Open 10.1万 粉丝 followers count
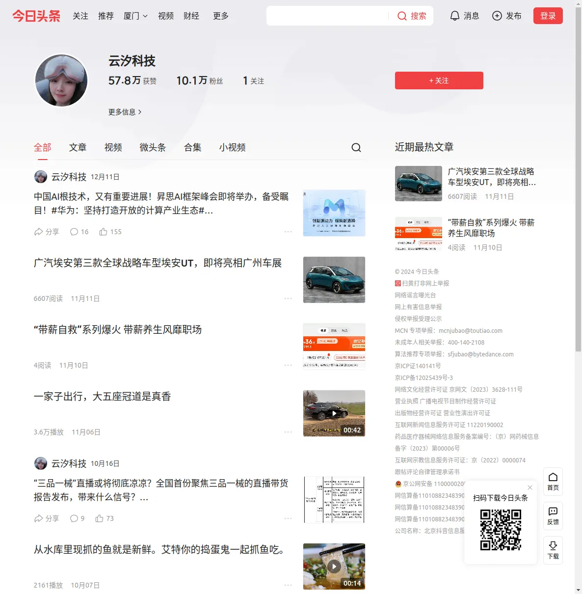 [x=200, y=81]
